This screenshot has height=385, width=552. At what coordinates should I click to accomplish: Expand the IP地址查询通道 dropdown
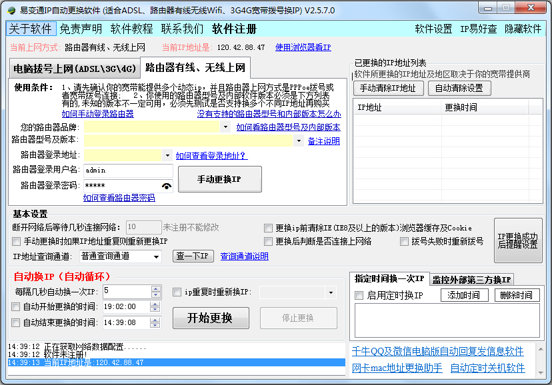156,256
